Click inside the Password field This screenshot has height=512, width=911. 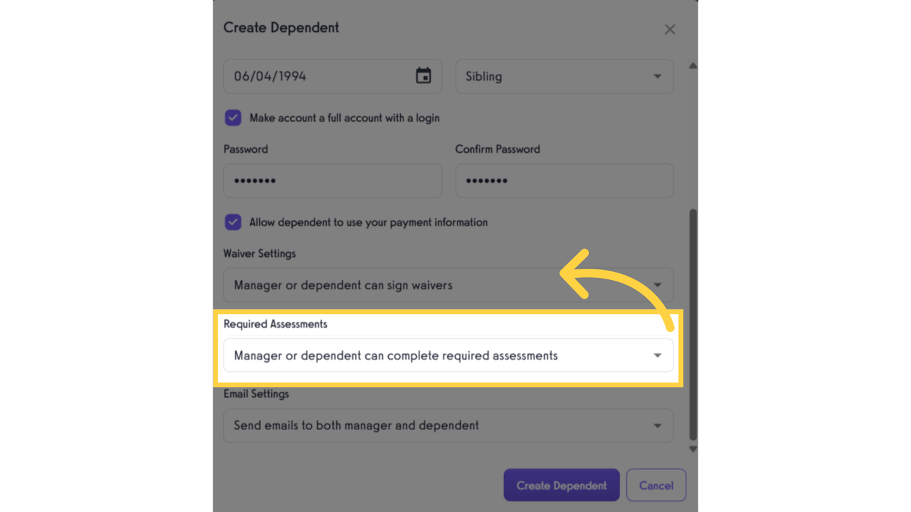tap(332, 181)
